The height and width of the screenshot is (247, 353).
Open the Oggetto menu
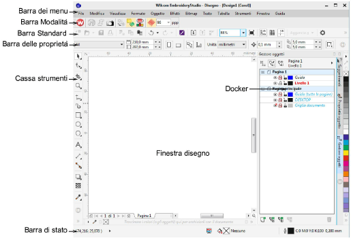coord(157,14)
